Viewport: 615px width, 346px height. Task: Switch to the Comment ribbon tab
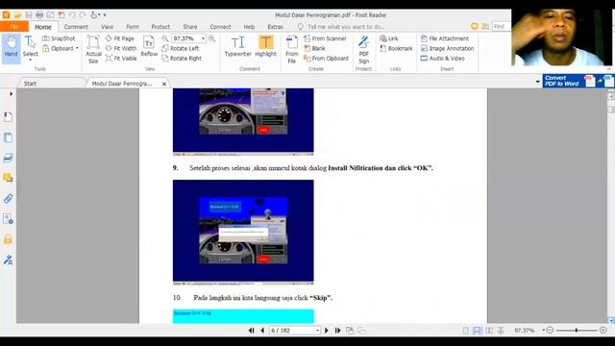tap(76, 27)
